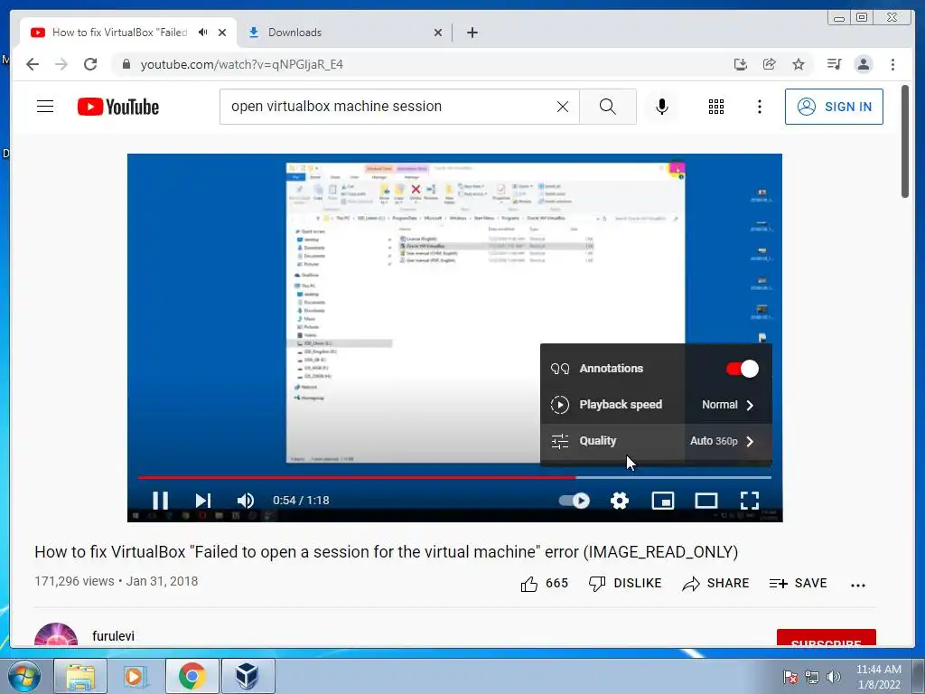Reload the current page
Screen dimensions: 925x694
[x=90, y=64]
